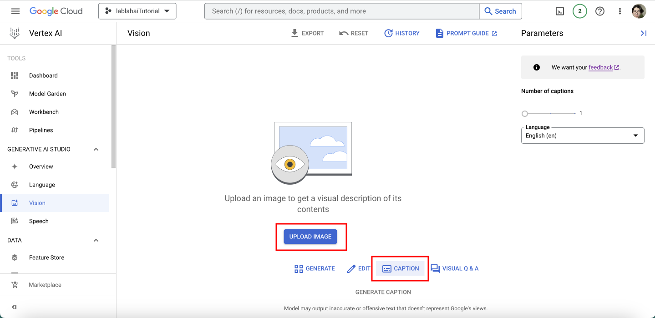655x318 pixels.
Task: Click the Vision page title
Action: (139, 33)
